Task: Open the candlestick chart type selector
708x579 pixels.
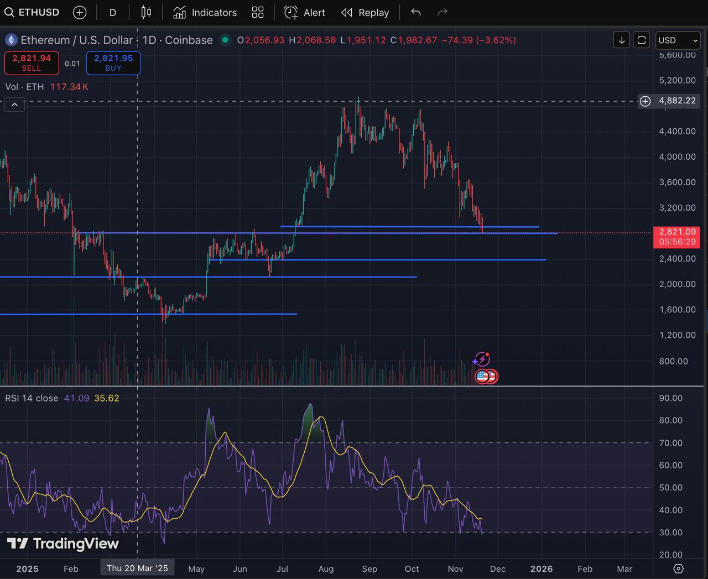Action: click(x=146, y=12)
